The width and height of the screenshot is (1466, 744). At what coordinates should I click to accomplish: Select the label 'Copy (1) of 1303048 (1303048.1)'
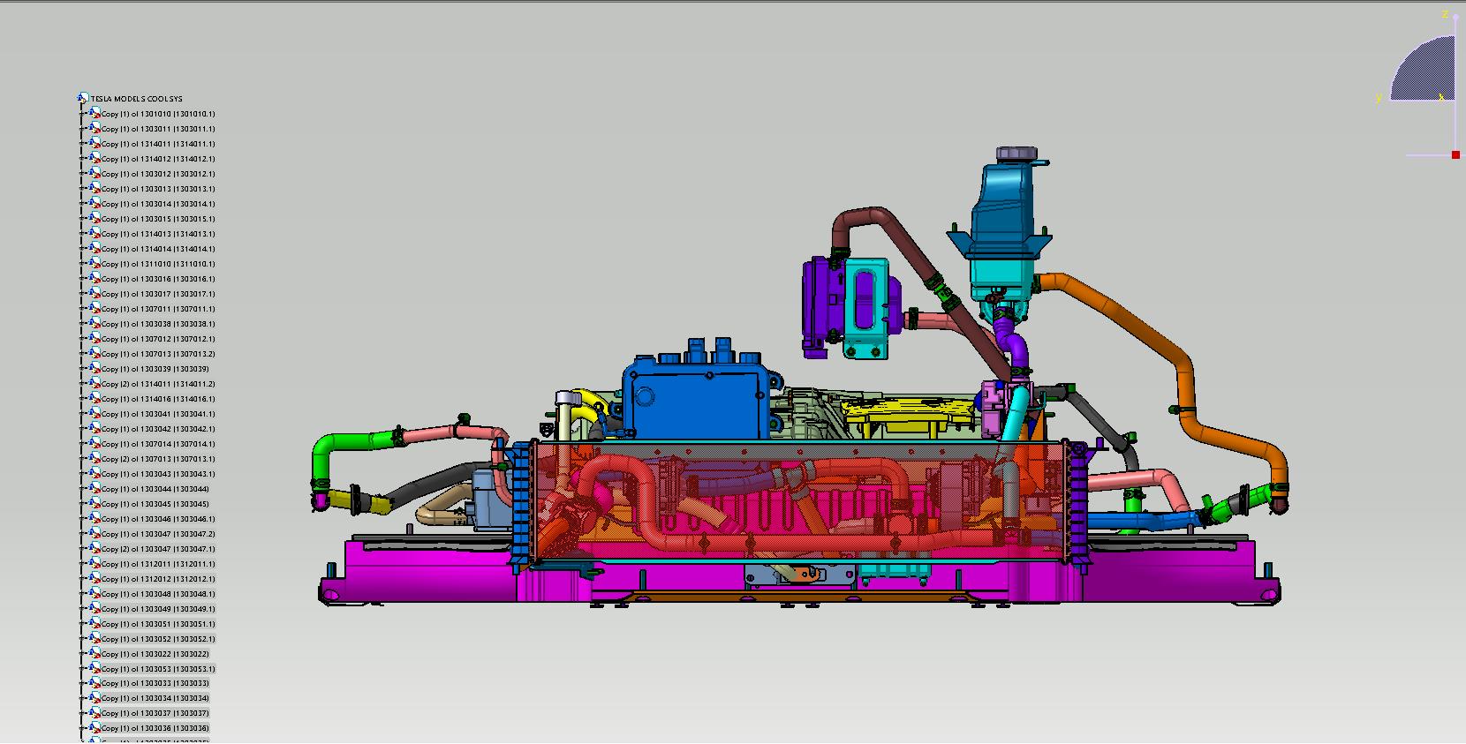point(158,594)
